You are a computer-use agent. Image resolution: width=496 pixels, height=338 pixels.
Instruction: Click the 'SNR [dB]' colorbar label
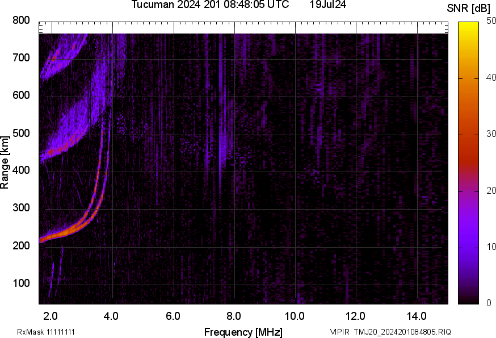(468, 8)
